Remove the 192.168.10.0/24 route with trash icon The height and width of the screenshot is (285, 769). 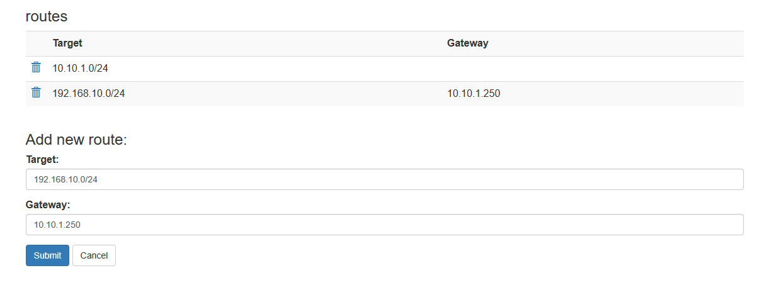pyautogui.click(x=37, y=92)
